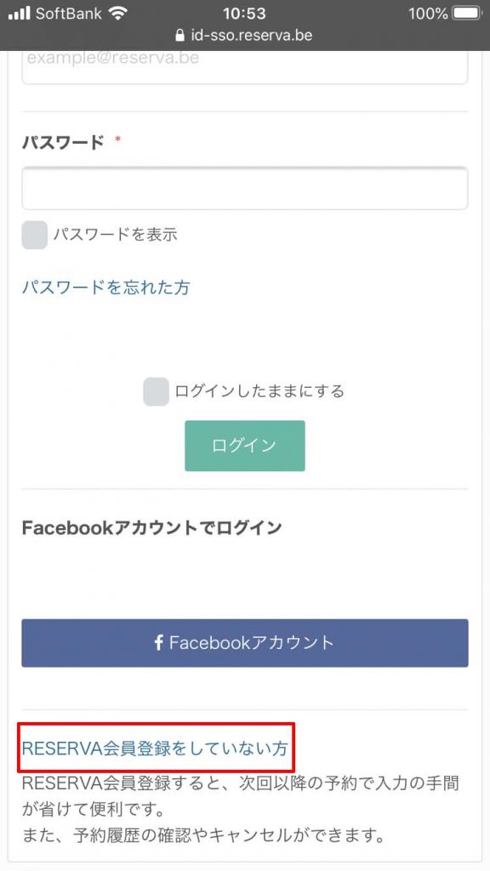This screenshot has height=871, width=490.
Task: Tap the SoftBank carrier label
Action: (x=70, y=14)
